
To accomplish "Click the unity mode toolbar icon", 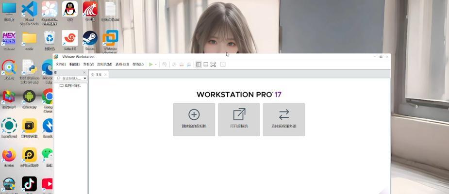I will (223, 65).
